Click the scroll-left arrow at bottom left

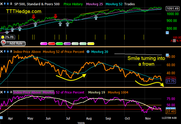pyautogui.click(x=1, y=118)
